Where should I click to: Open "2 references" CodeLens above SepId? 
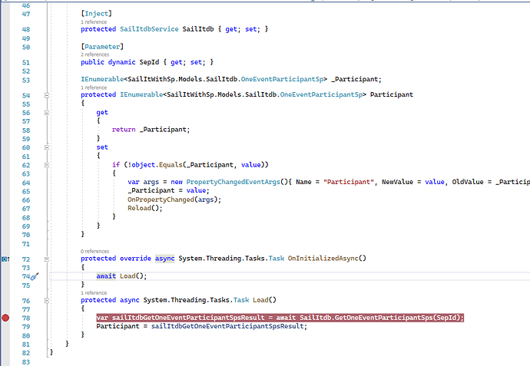point(95,54)
